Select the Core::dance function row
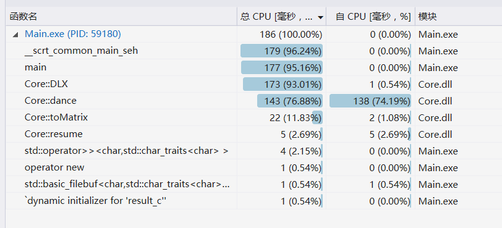502x228 pixels. point(253,101)
